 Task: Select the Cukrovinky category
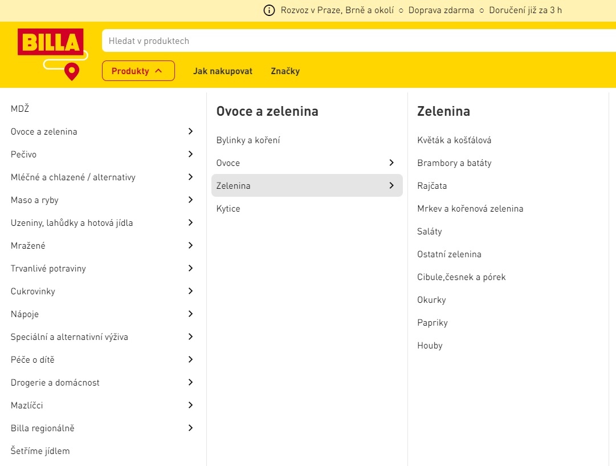33,291
